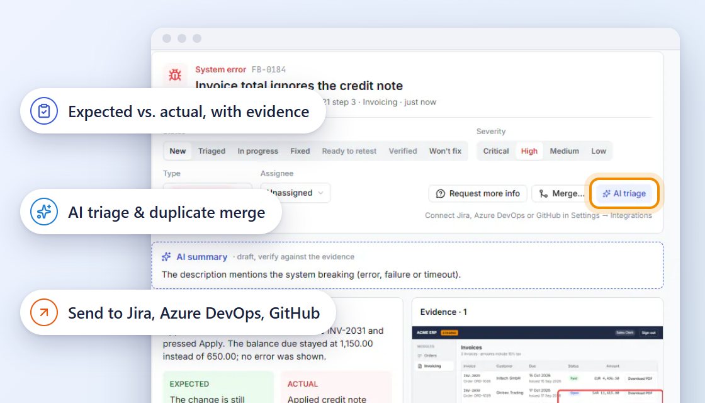Image resolution: width=705 pixels, height=403 pixels.
Task: Set status to Ready to retest
Action: [349, 151]
